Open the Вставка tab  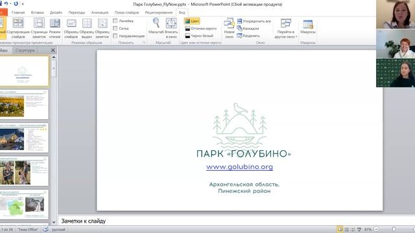point(38,12)
